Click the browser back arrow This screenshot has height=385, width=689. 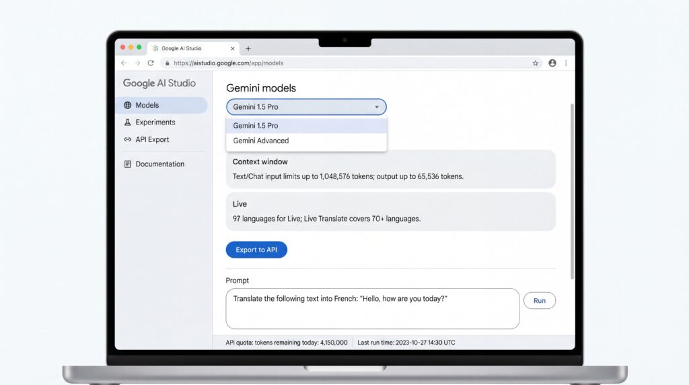click(x=124, y=63)
